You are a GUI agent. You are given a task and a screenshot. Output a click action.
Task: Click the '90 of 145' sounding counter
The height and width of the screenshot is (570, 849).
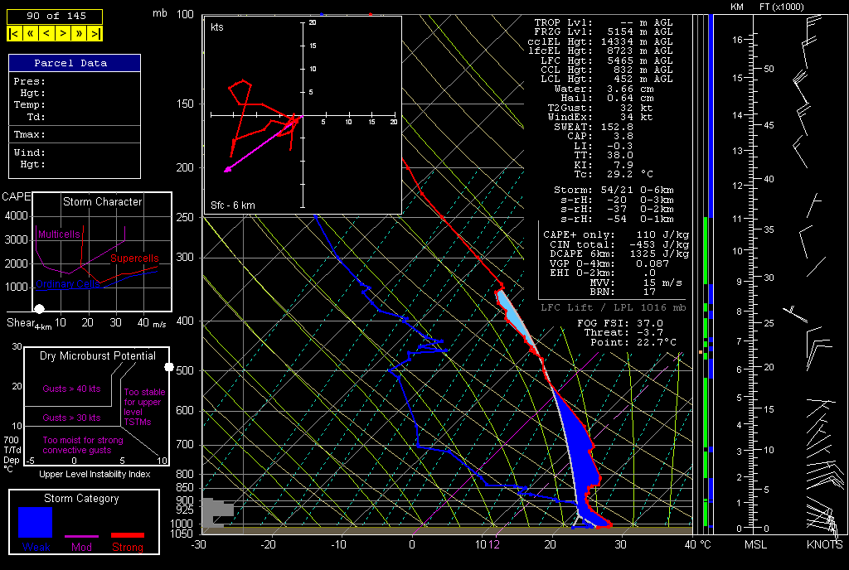point(55,16)
